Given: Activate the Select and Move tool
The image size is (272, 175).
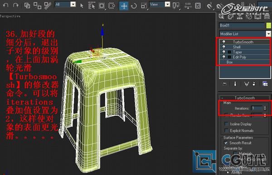Looking at the screenshot, I should pos(124,6).
